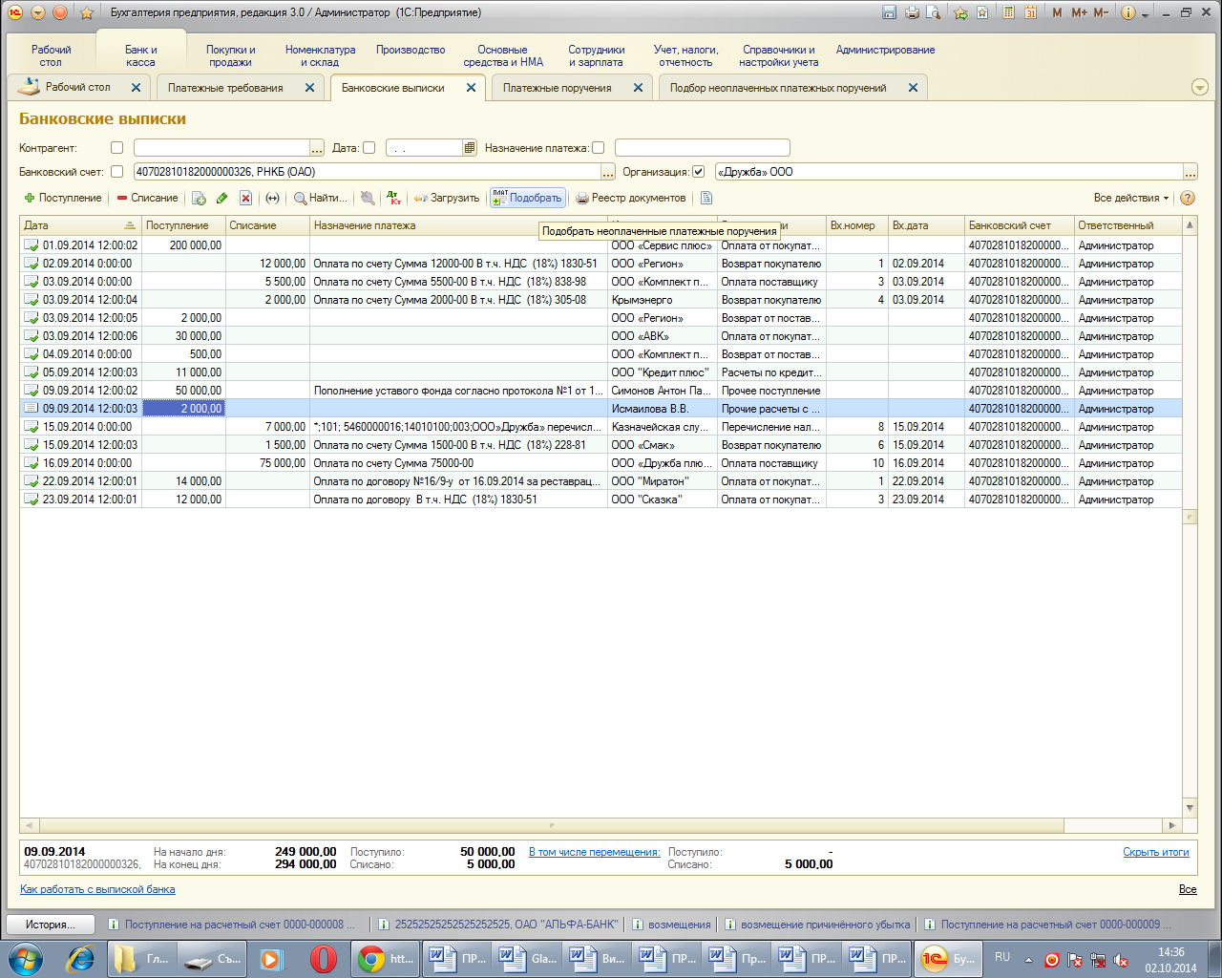Click the Подобрать button
The height and width of the screenshot is (978, 1222).
click(527, 198)
